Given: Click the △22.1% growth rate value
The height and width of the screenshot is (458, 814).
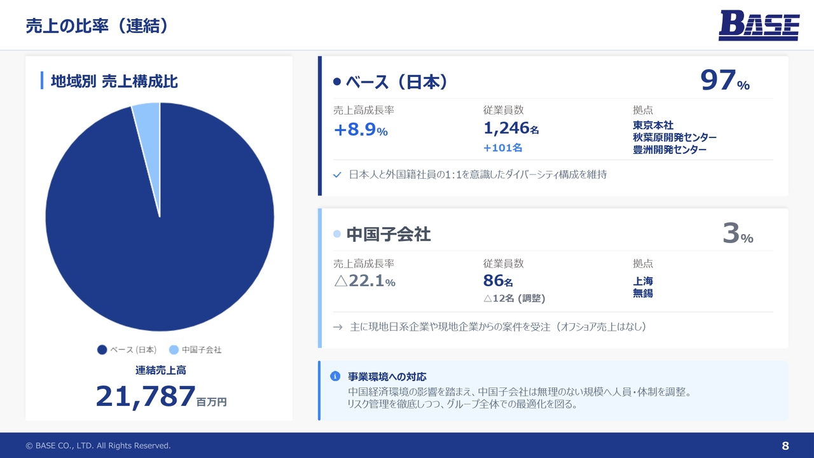Looking at the screenshot, I should point(364,281).
